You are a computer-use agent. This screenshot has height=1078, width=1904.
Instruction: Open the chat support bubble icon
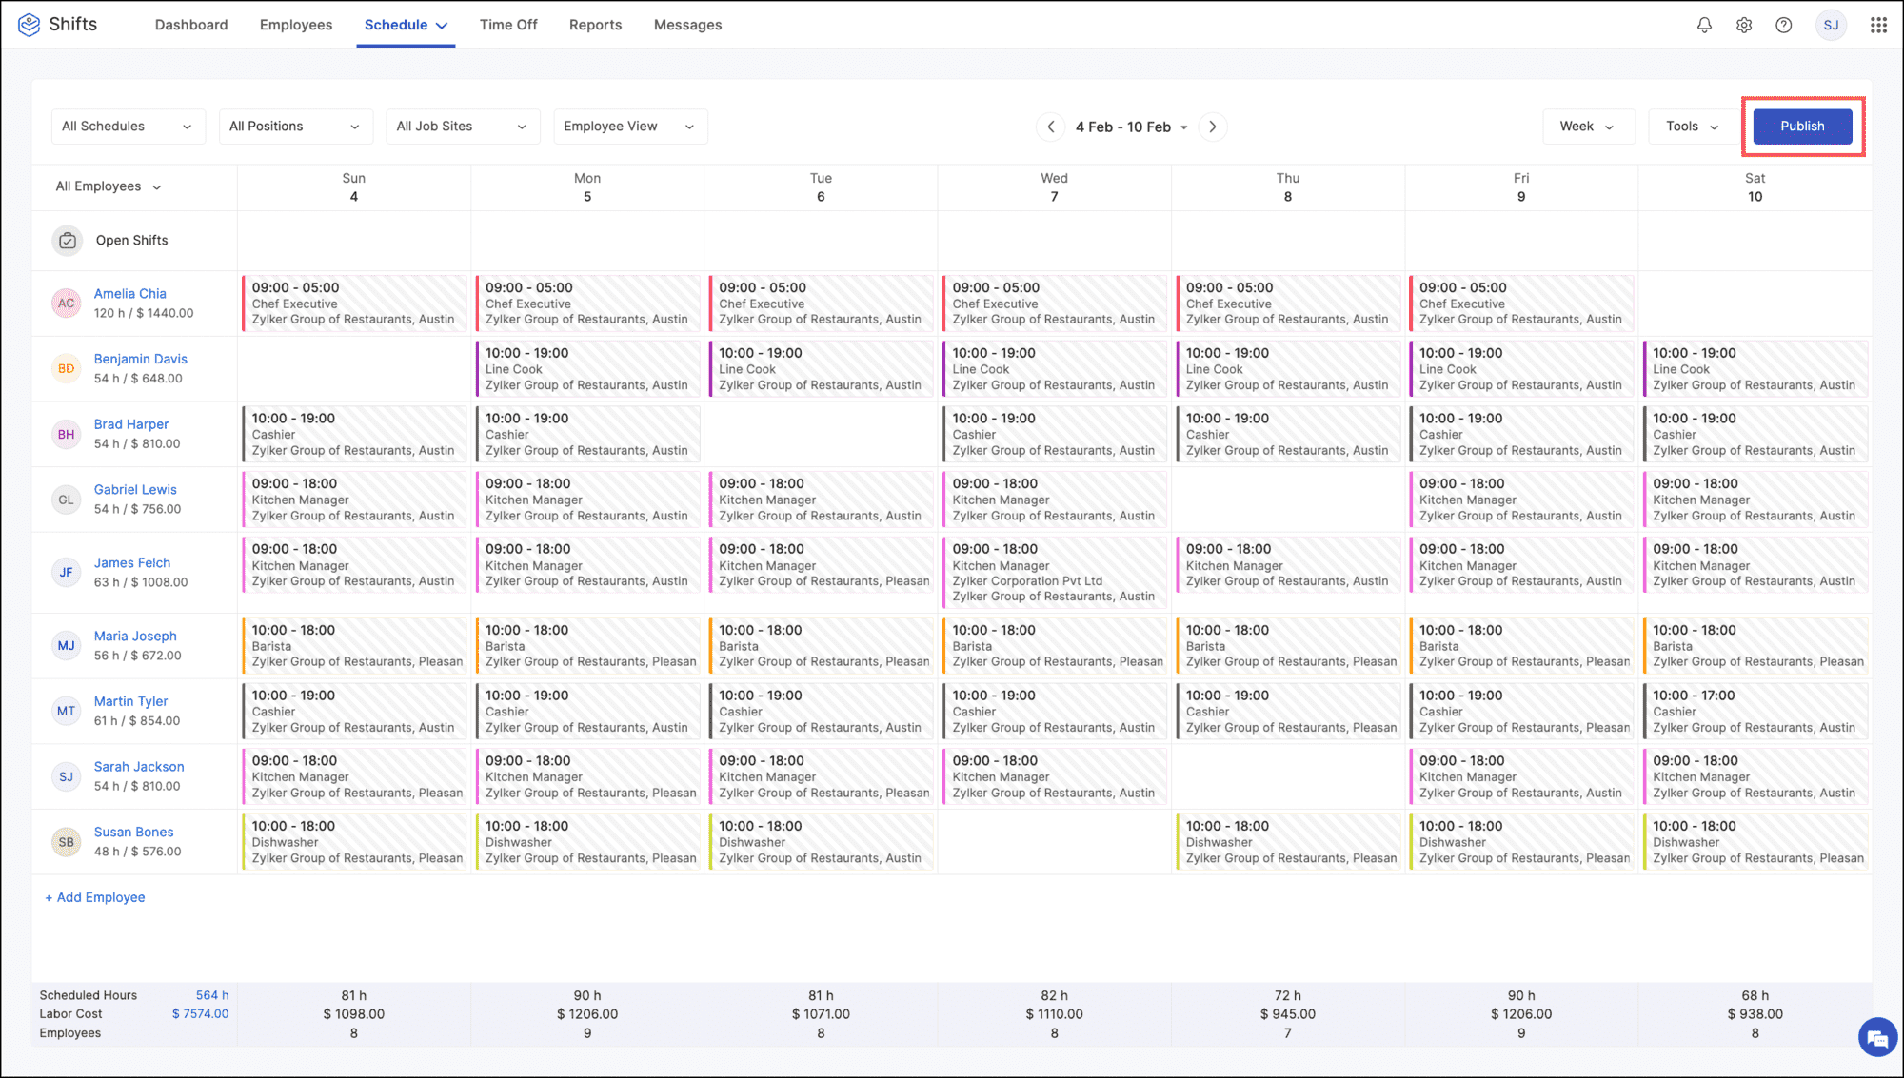coord(1876,1036)
